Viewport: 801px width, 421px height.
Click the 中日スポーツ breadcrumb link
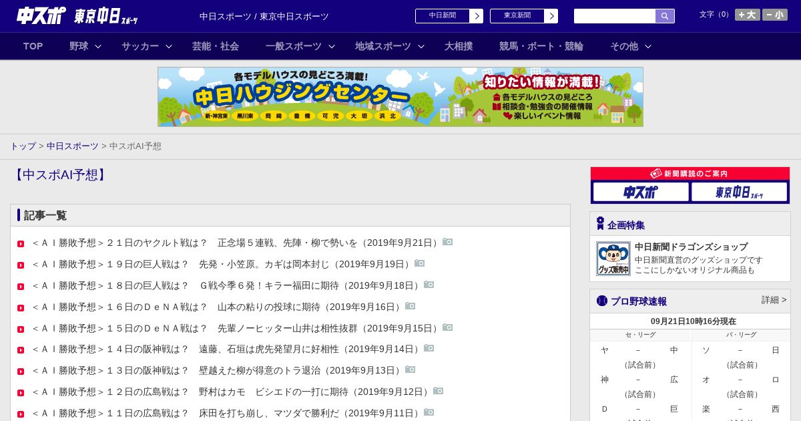73,146
